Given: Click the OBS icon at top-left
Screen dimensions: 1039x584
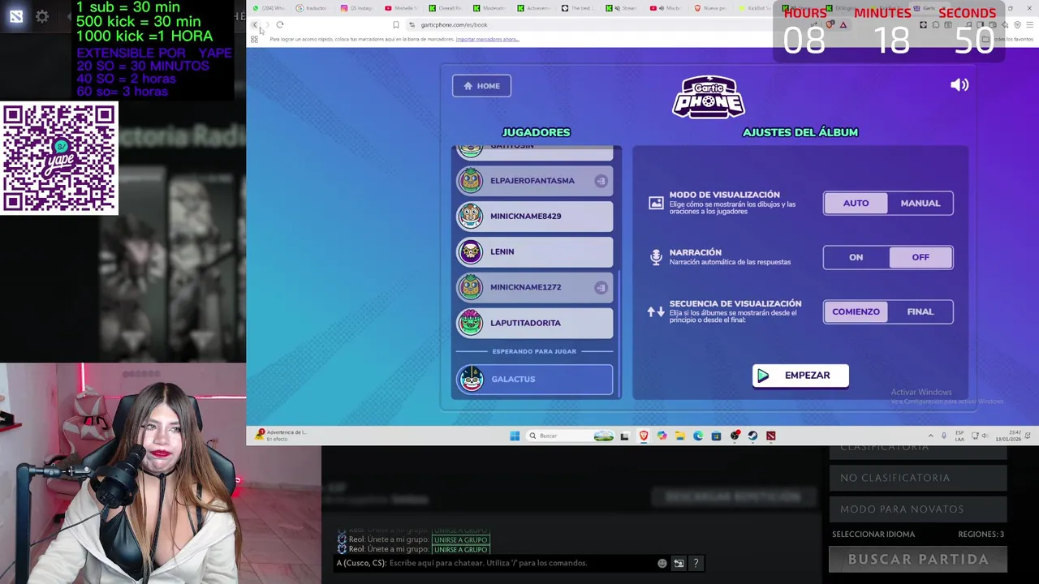Looking at the screenshot, I should point(16,16).
